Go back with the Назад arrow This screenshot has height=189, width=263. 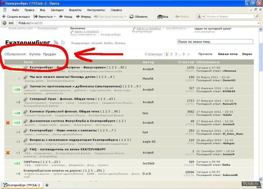[x=61, y=16]
